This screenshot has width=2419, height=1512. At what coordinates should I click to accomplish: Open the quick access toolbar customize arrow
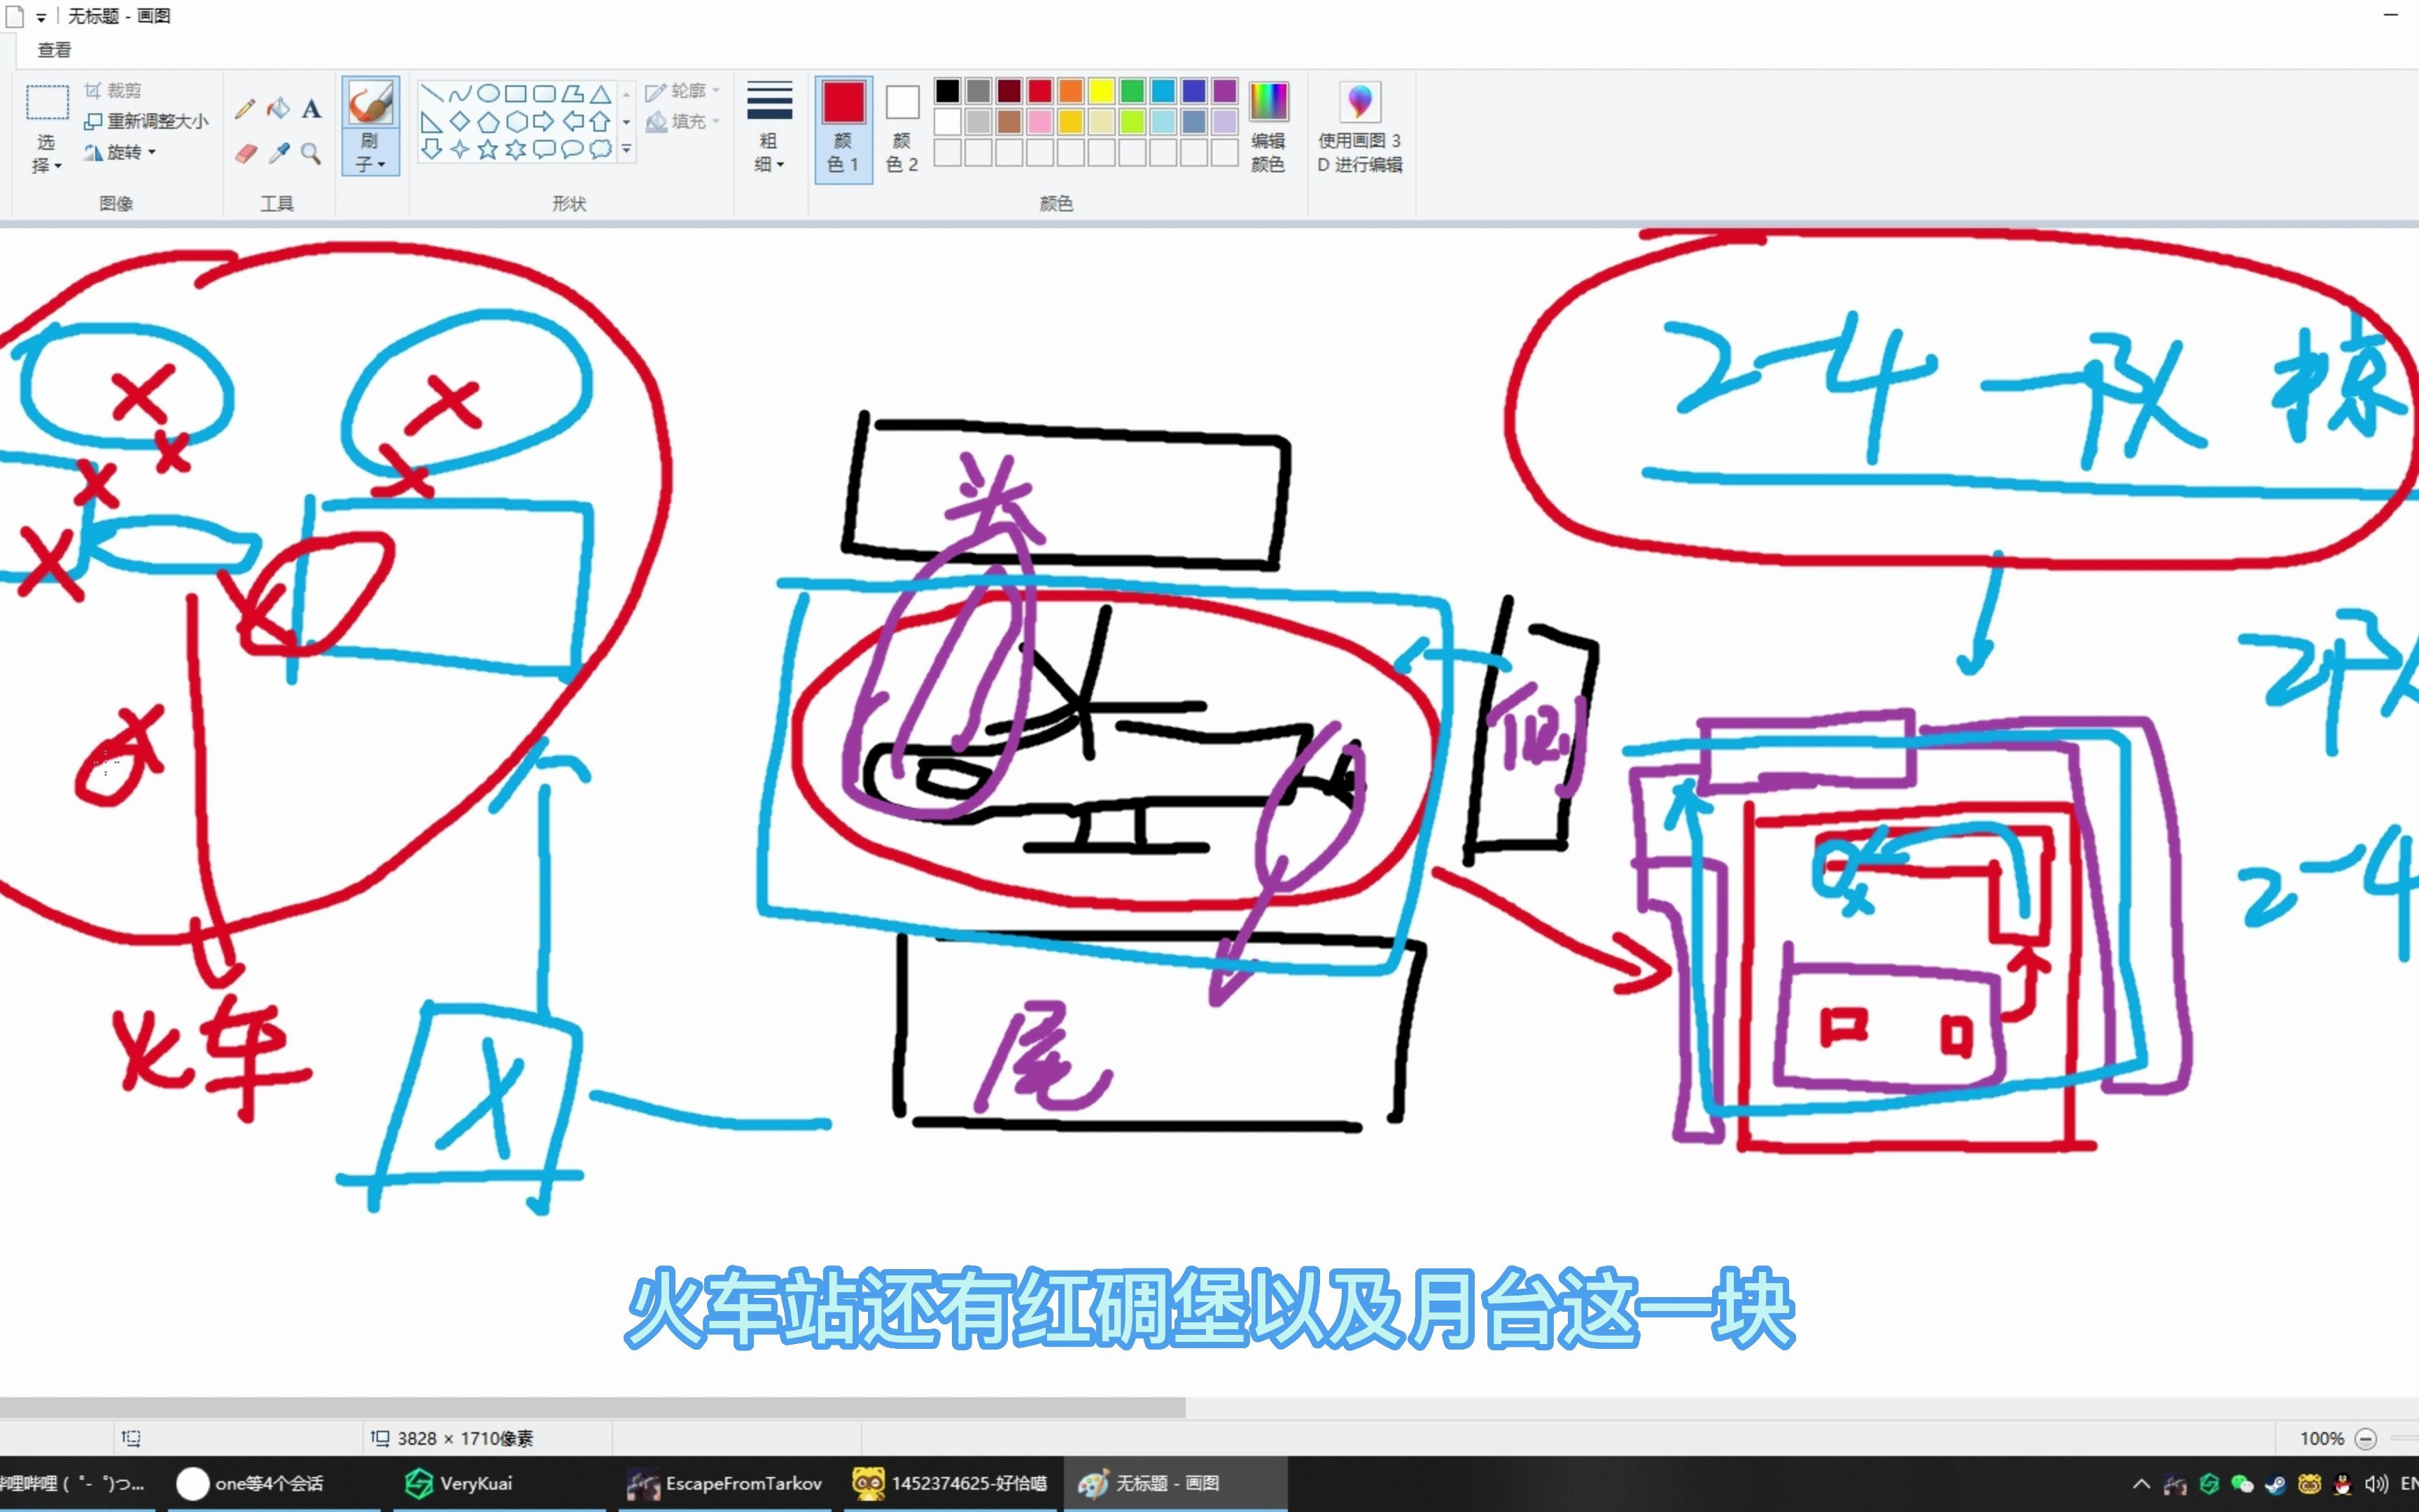point(41,17)
